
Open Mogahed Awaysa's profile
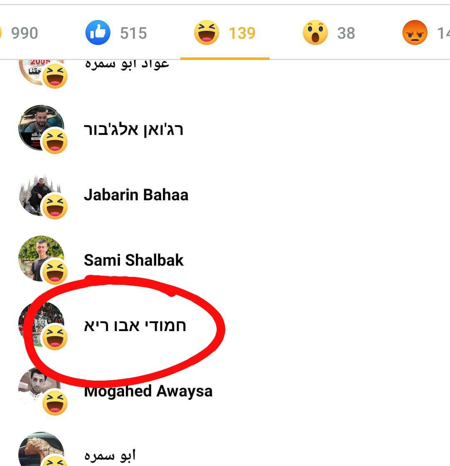point(148,391)
